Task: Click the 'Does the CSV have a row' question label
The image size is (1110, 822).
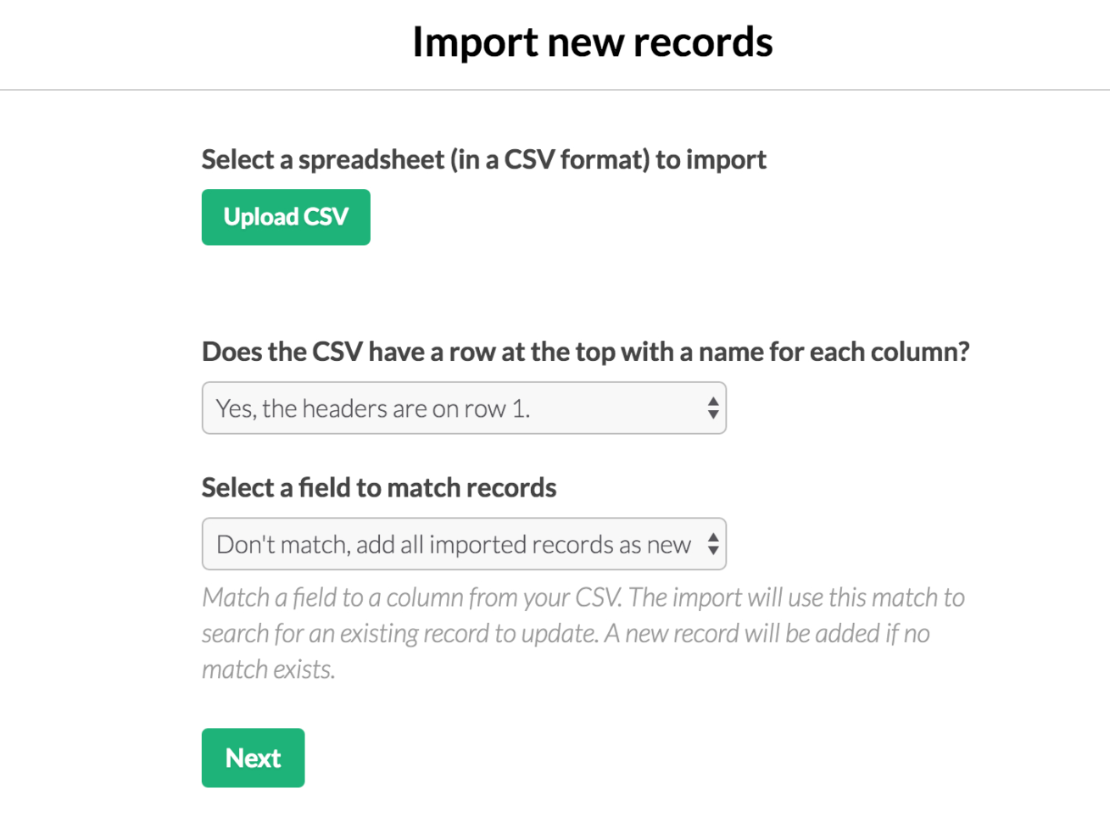Action: click(x=585, y=352)
